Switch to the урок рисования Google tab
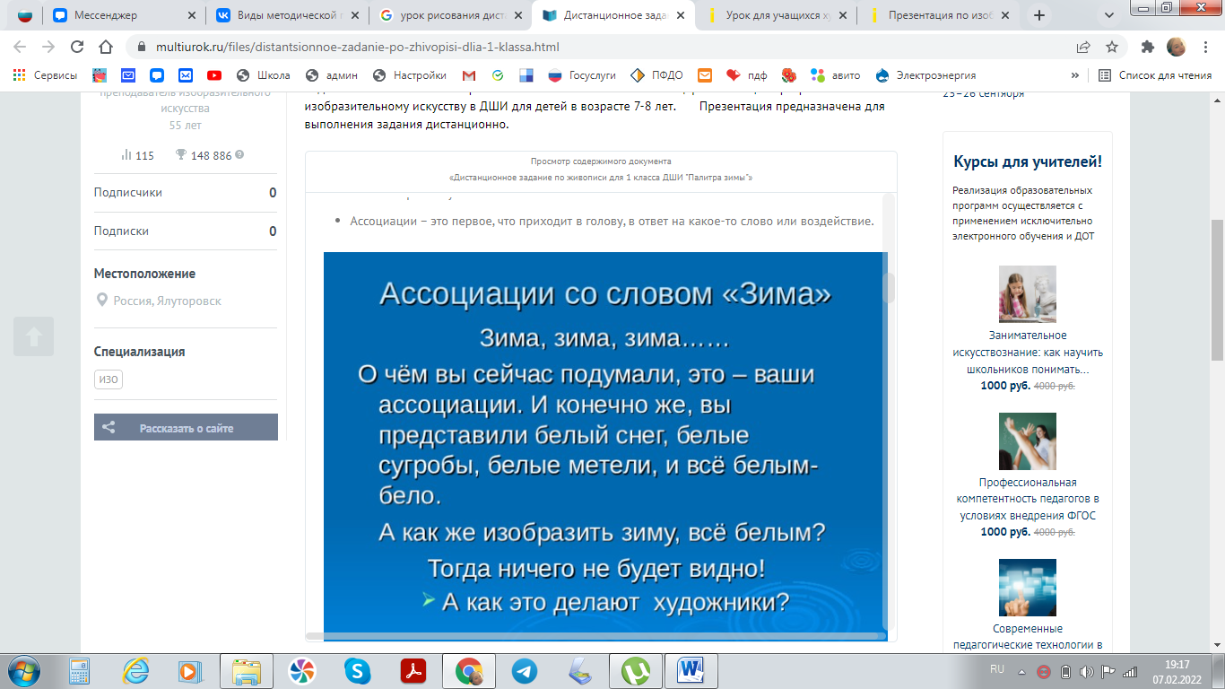 coord(450,15)
